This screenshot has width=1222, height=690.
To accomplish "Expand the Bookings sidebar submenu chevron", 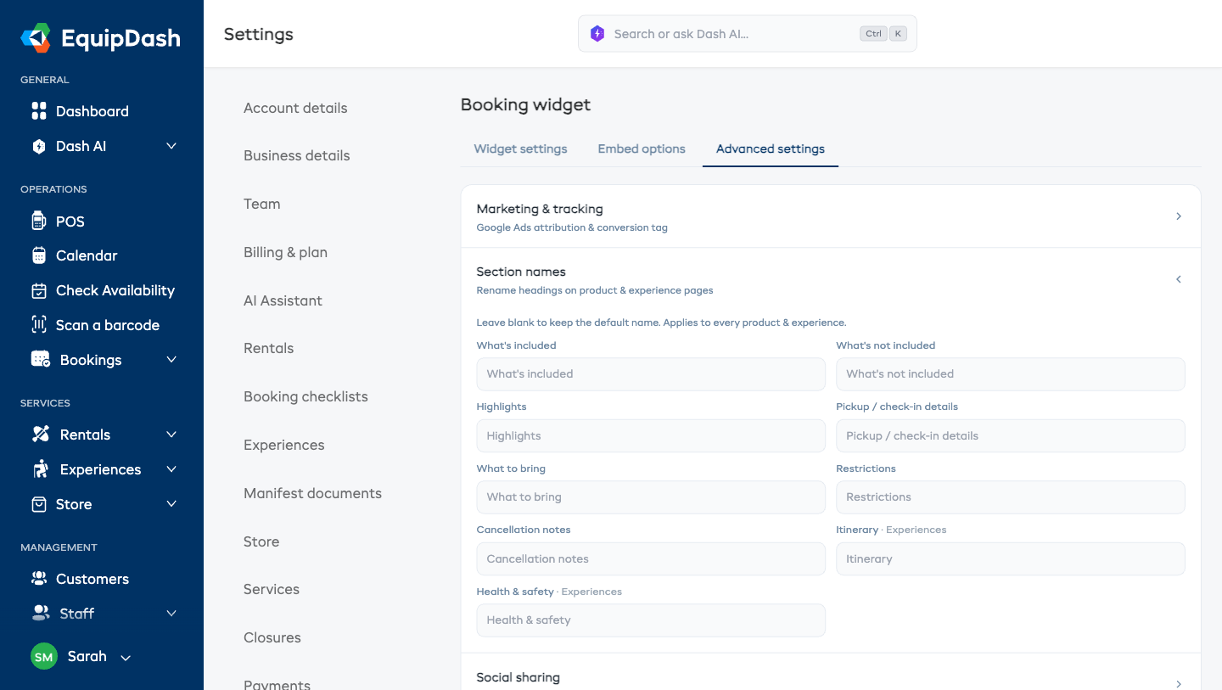I will tap(171, 360).
